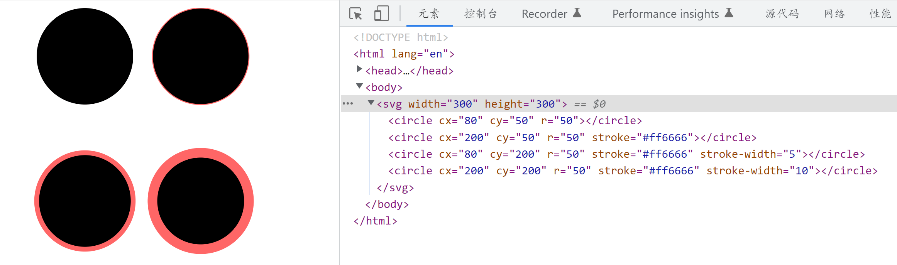Open the 性能 tab
The width and height of the screenshot is (897, 265).
point(880,14)
